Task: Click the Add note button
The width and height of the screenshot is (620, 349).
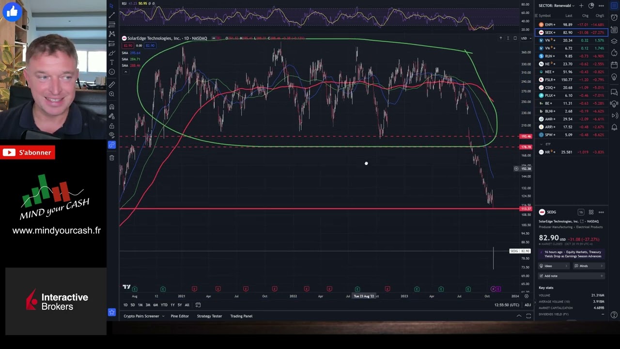Action: tap(571, 276)
